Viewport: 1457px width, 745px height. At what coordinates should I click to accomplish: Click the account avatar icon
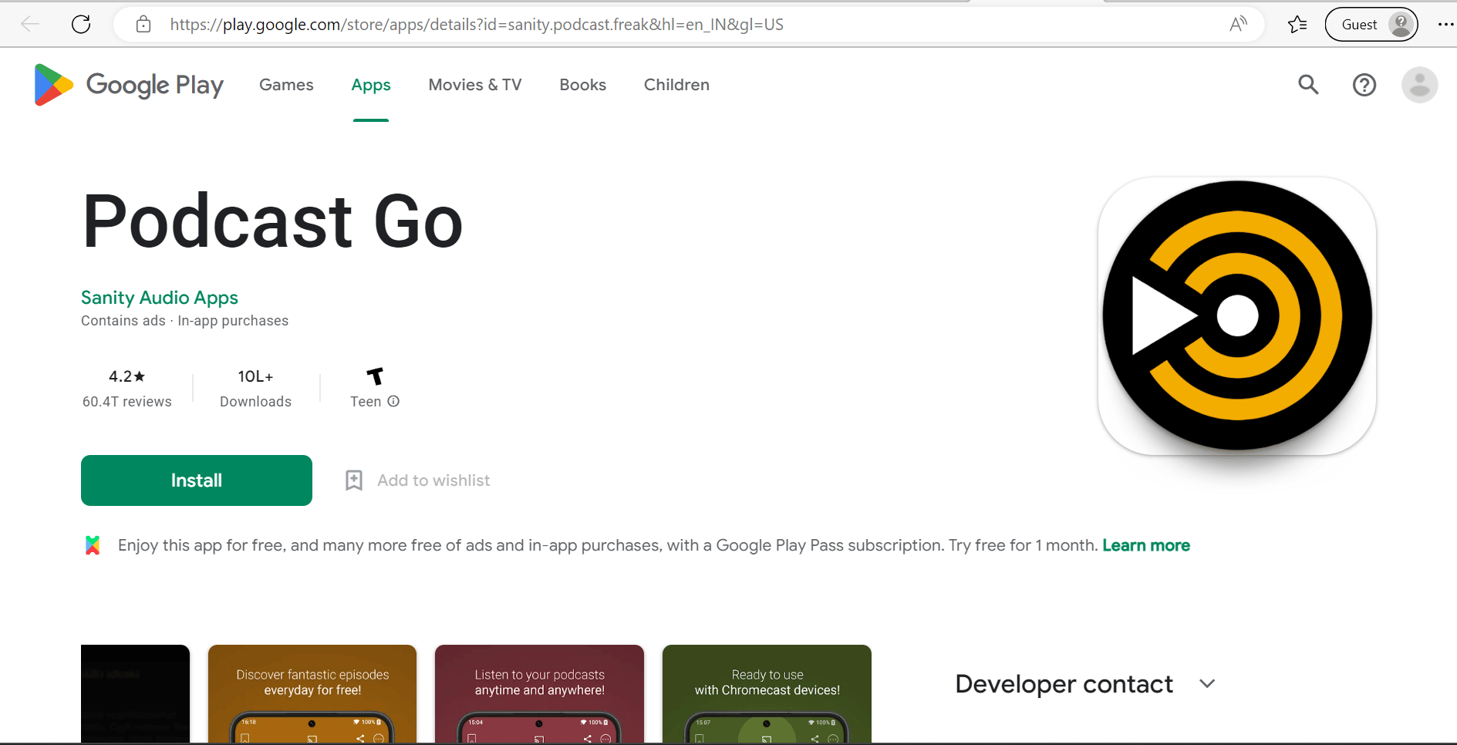coord(1419,85)
